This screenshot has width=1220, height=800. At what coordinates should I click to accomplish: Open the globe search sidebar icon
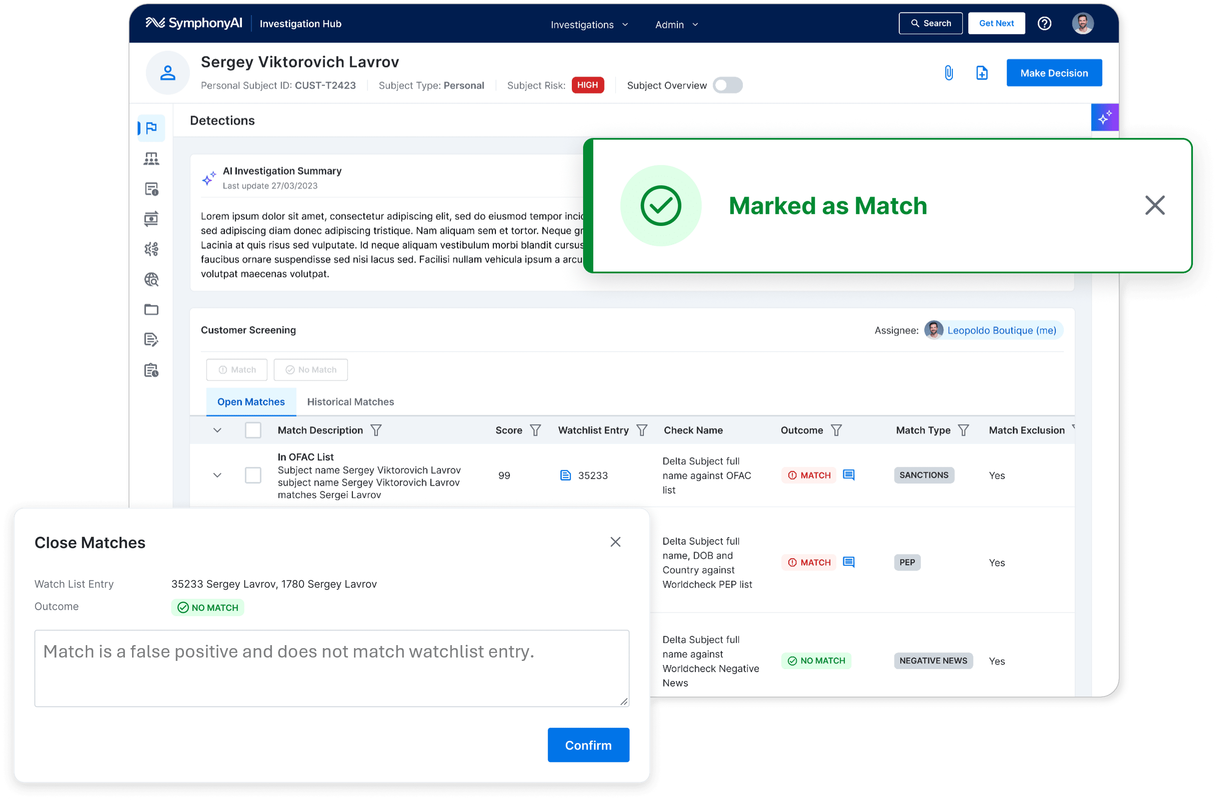pyautogui.click(x=151, y=279)
